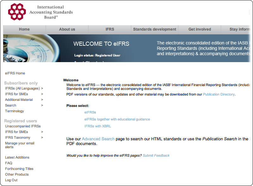
Task: View Forthcoming Titles link
Action: pos(19,169)
